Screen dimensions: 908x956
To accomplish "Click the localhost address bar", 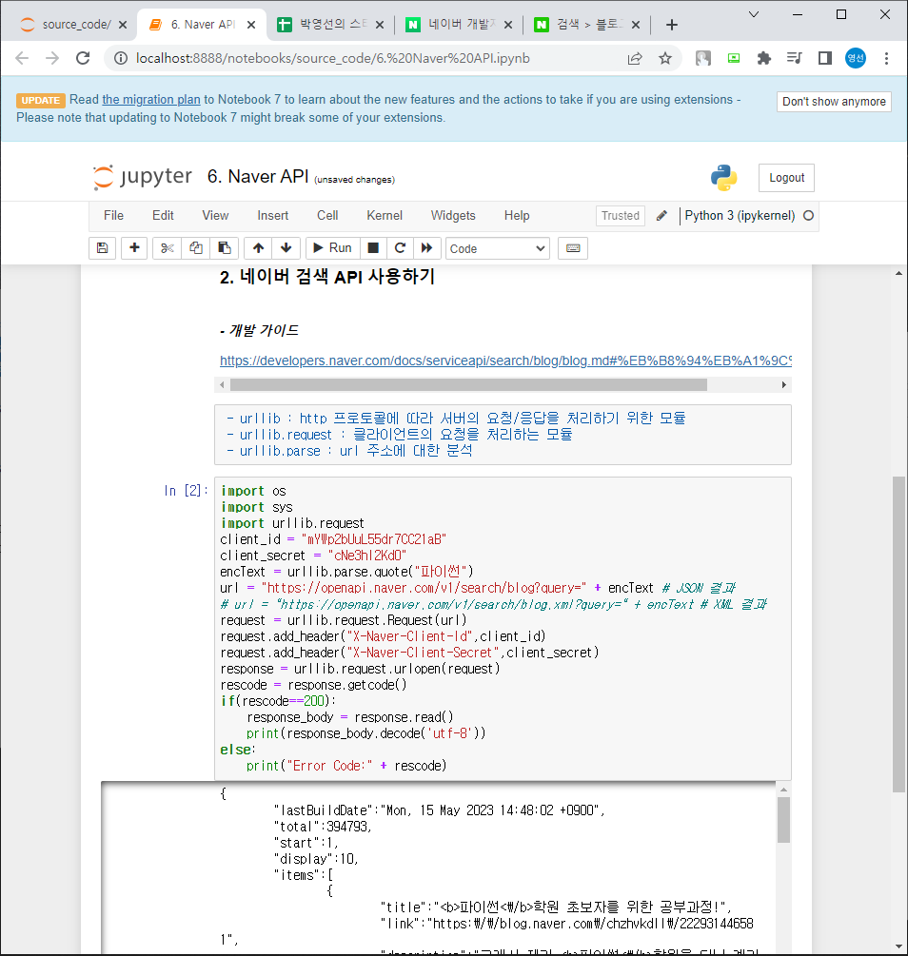I will tap(332, 59).
